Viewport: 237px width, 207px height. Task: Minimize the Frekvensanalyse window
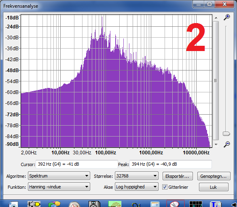click(x=199, y=4)
